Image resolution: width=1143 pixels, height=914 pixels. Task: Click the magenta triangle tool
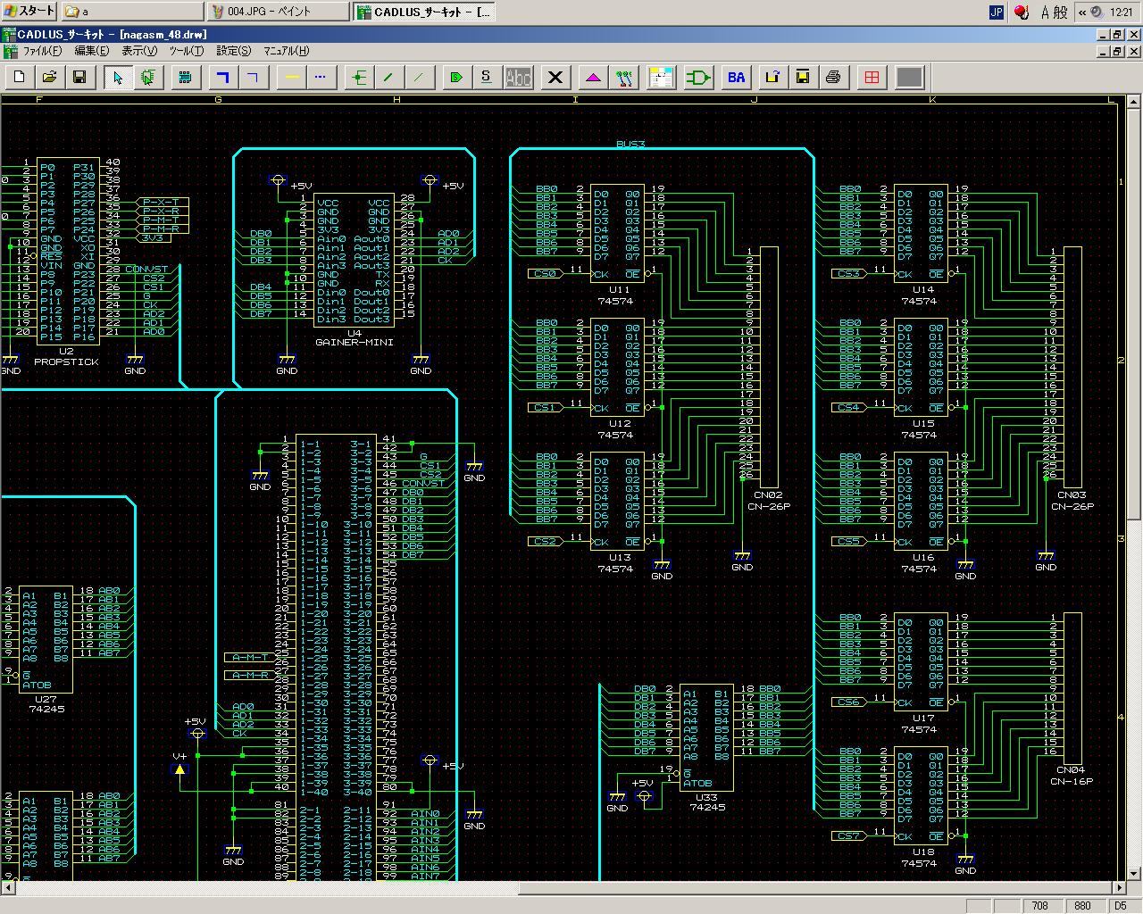click(x=594, y=78)
